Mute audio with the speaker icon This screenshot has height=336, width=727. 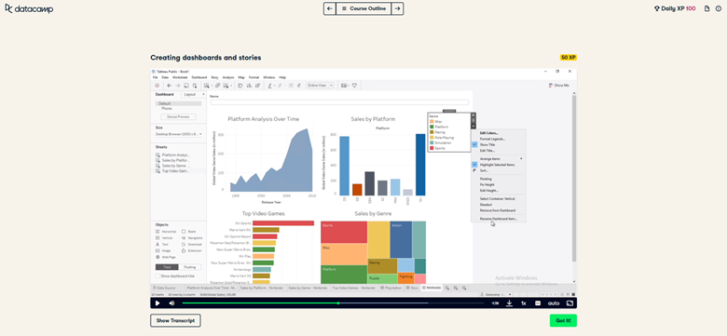[171, 303]
